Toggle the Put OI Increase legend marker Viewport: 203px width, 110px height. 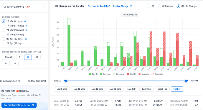tap(101, 74)
